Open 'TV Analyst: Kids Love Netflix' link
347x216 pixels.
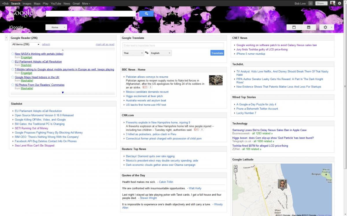click(x=282, y=73)
